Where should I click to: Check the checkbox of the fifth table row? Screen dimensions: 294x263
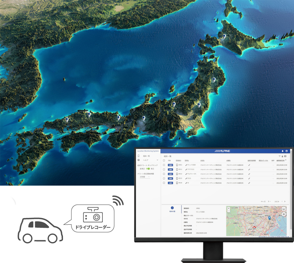[x=164, y=183]
